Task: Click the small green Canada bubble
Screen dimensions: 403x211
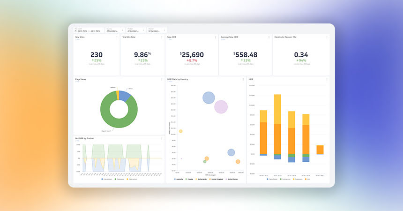Action: click(x=205, y=162)
